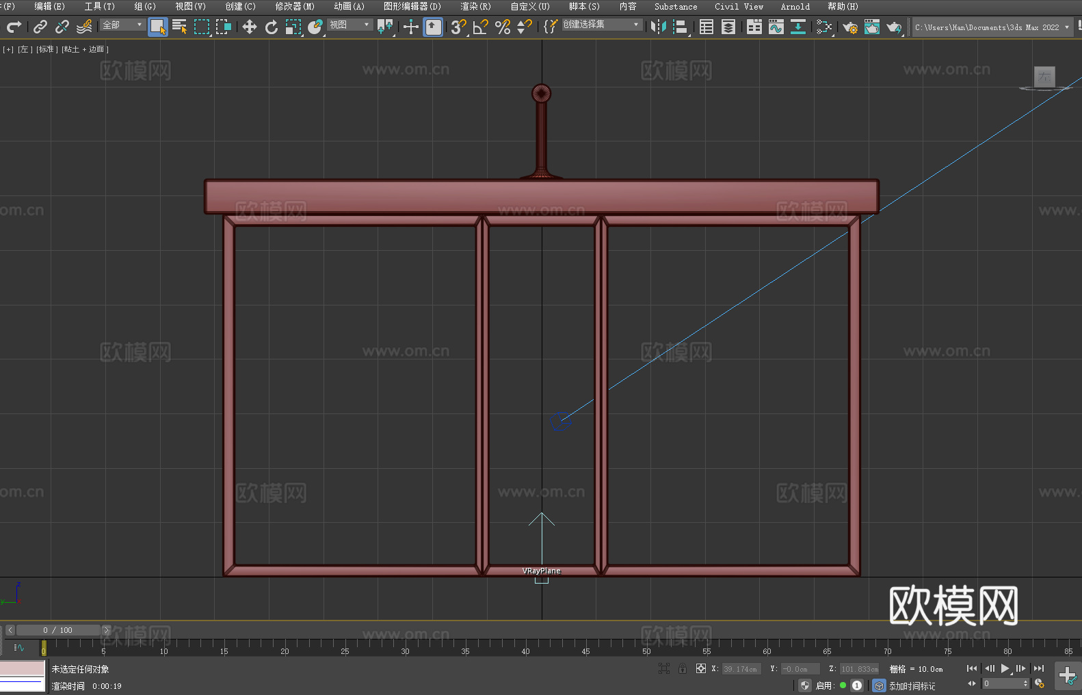Activate the Select Object tool
Viewport: 1082px width, 695px height.
[x=158, y=27]
